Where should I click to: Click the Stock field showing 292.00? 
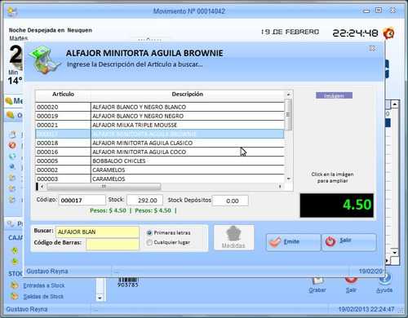point(144,201)
